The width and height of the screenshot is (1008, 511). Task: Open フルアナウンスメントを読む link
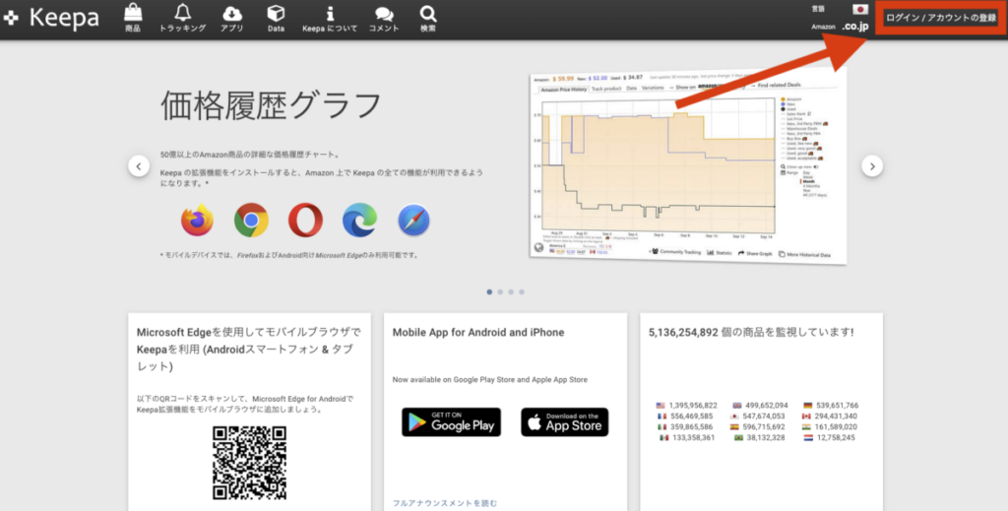coord(445,503)
